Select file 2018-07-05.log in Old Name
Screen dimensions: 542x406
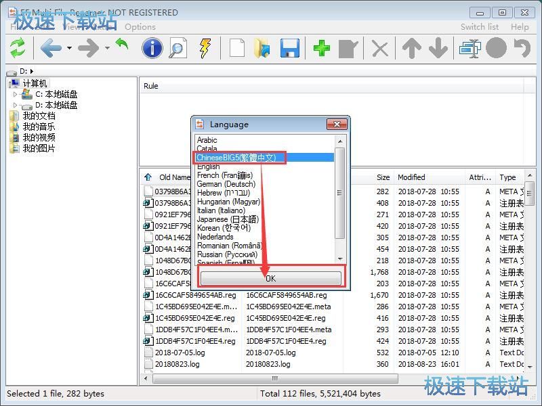(x=180, y=353)
